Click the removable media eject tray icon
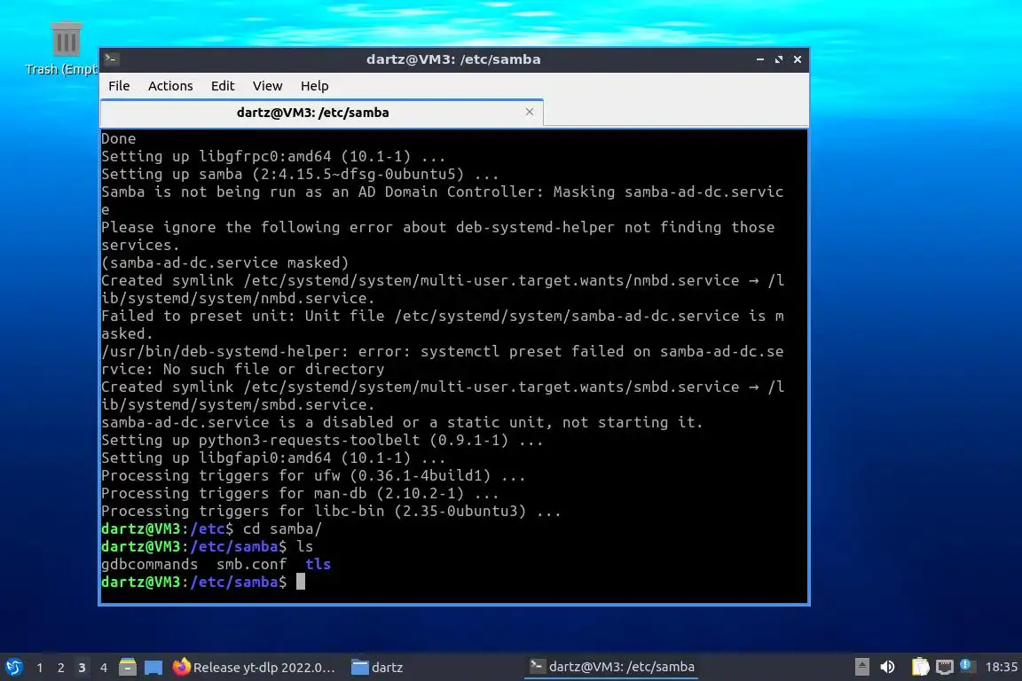The width and height of the screenshot is (1022, 681). [861, 667]
